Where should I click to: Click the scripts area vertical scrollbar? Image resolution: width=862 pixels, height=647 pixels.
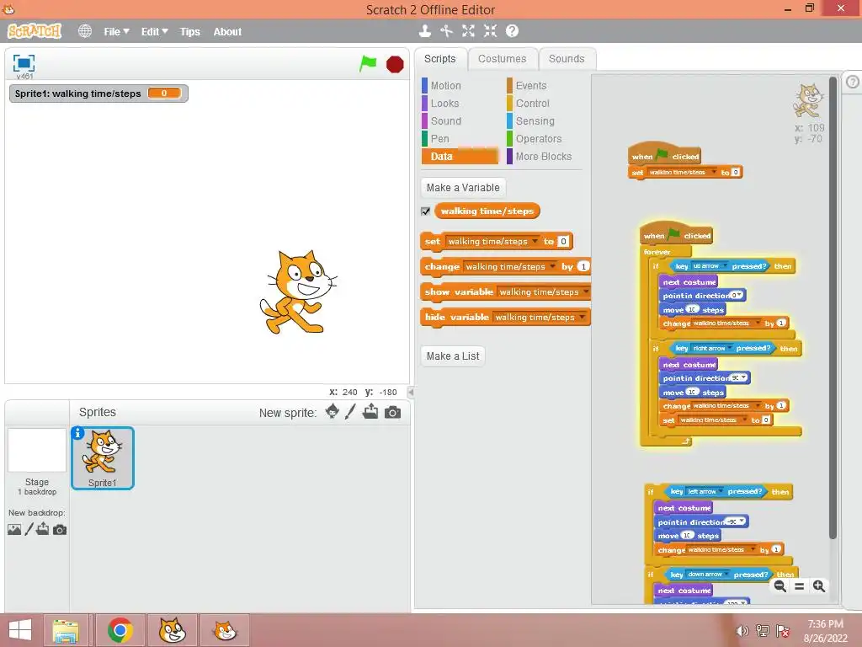[x=833, y=308]
